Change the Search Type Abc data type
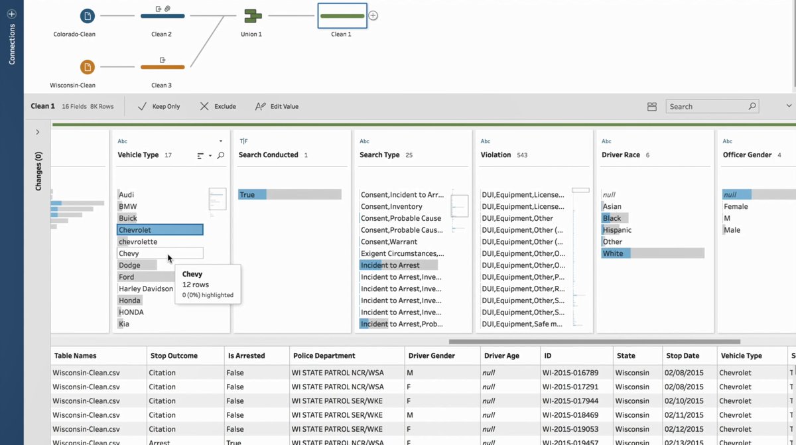Screen dimensions: 796x445 click(365, 141)
